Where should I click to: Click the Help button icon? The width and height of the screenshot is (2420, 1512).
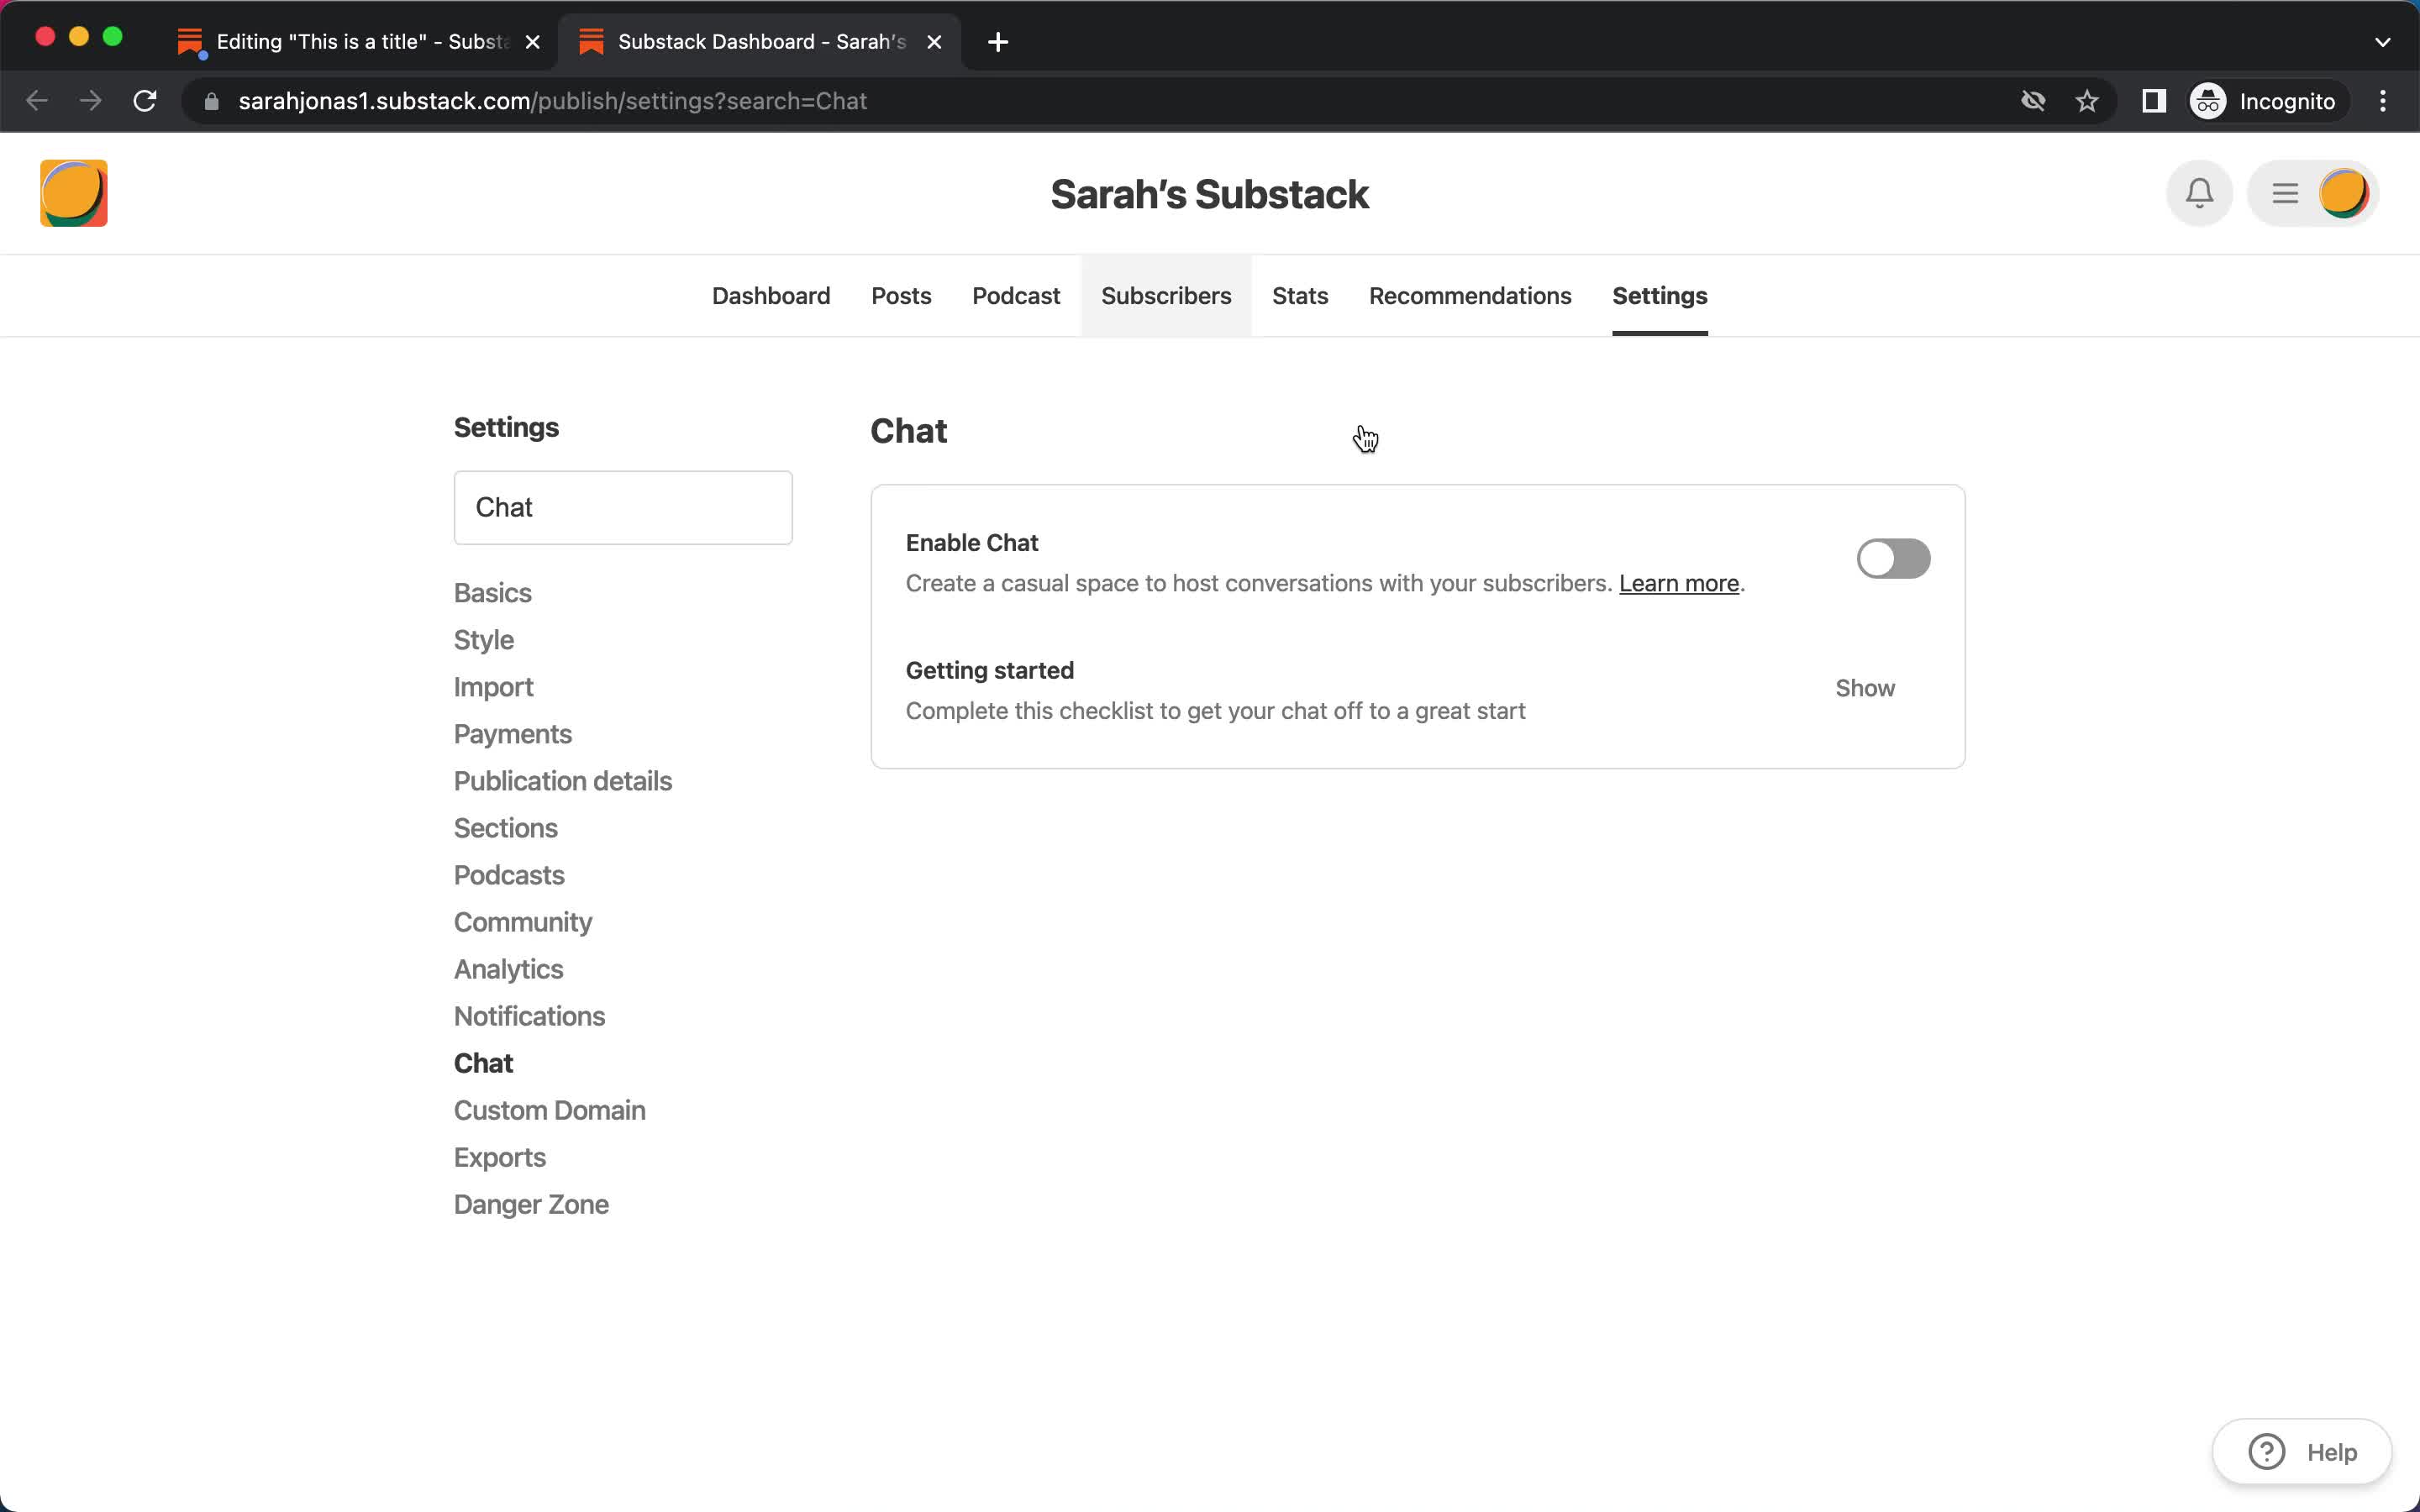pos(2267,1452)
